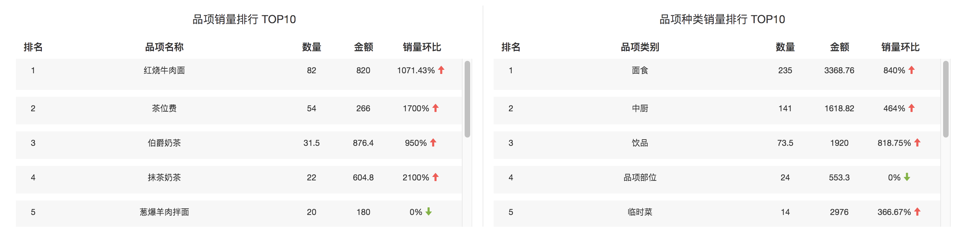Click the 茶位费 item name
Viewport: 968px width, 235px height.
164,109
